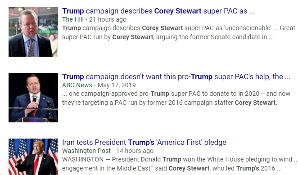Click the '14 hours ago' timestamp
This screenshot has width=298, height=175.
pyautogui.click(x=135, y=151)
